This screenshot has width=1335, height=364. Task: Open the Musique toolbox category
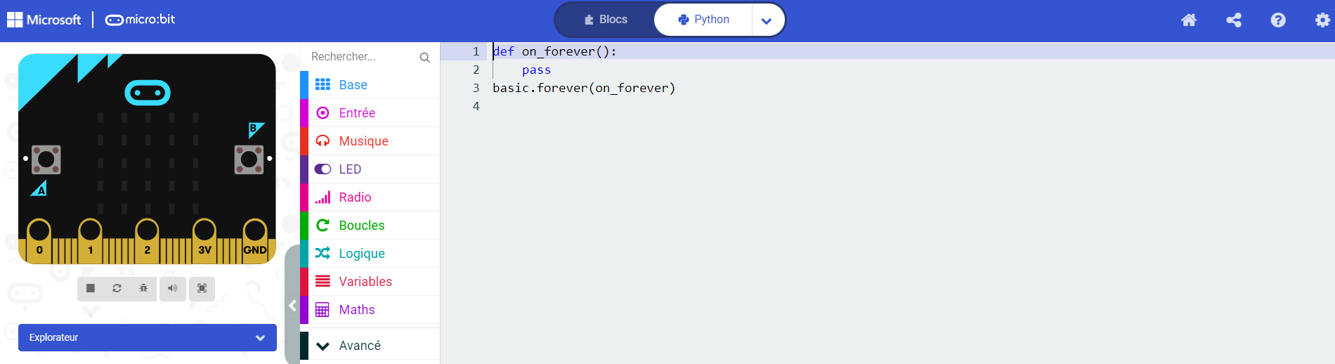(x=370, y=141)
